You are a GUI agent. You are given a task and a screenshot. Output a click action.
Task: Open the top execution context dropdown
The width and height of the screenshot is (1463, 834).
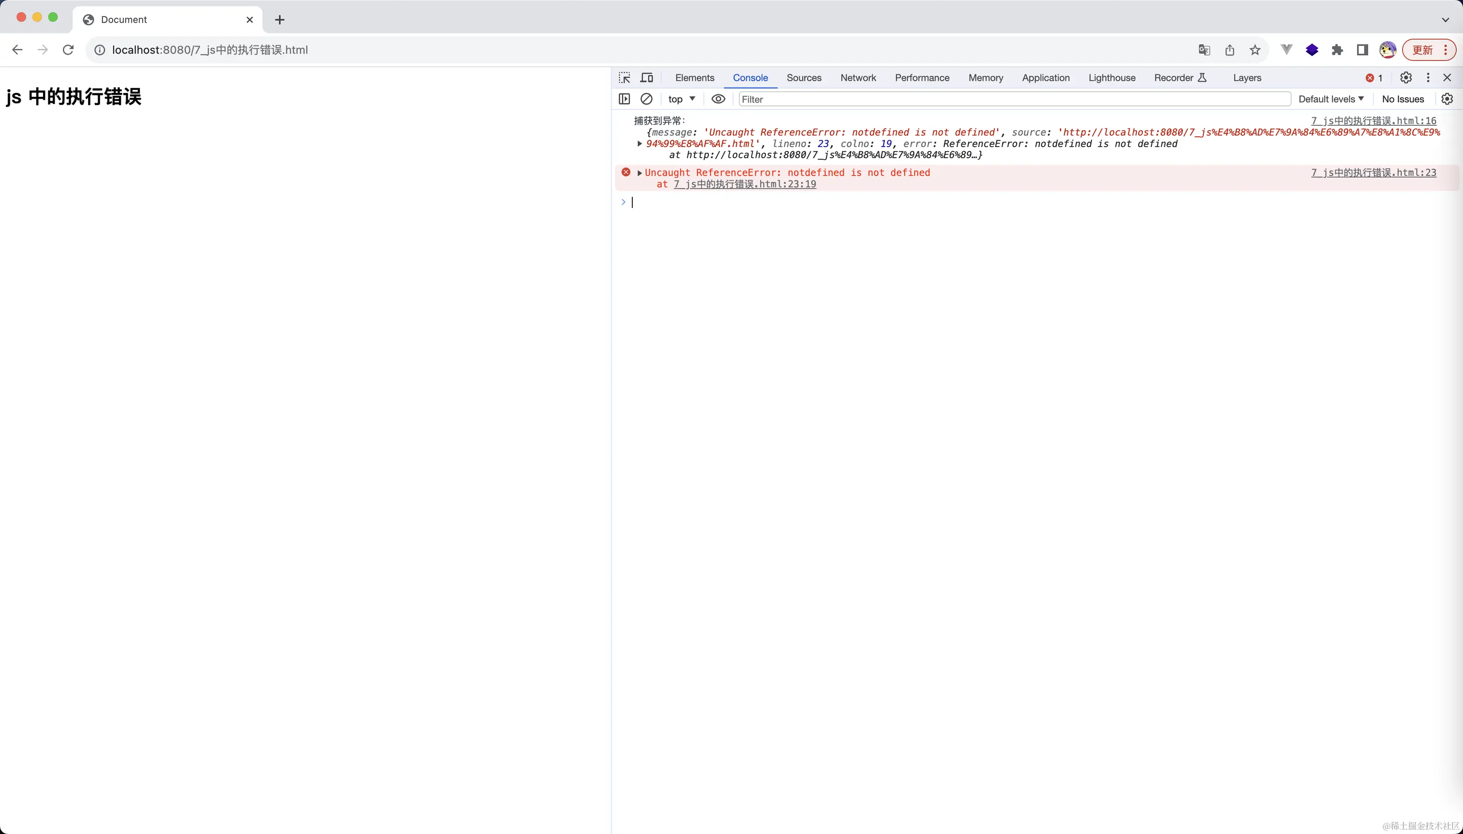(x=681, y=99)
